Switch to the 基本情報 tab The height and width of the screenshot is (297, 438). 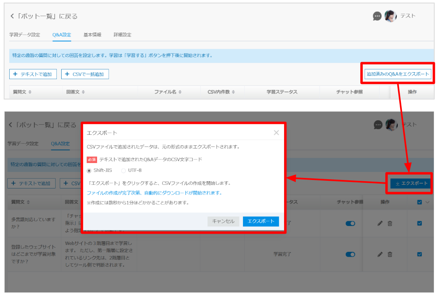(92, 35)
